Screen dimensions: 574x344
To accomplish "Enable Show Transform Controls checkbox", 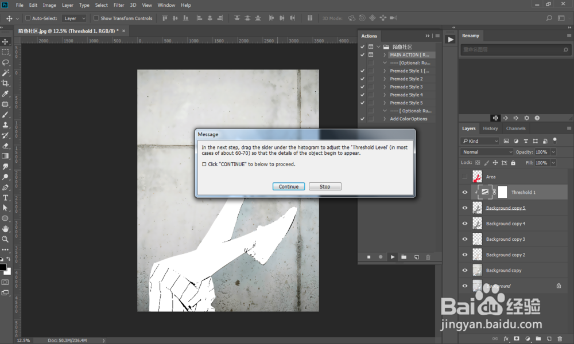I will (96, 18).
